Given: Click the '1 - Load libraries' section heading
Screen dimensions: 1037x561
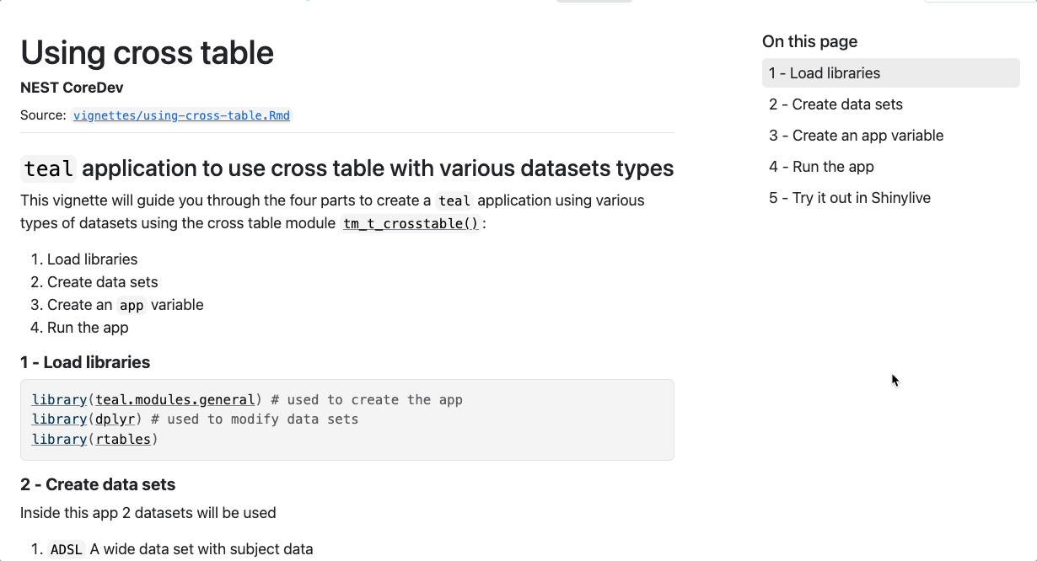Looking at the screenshot, I should [85, 362].
